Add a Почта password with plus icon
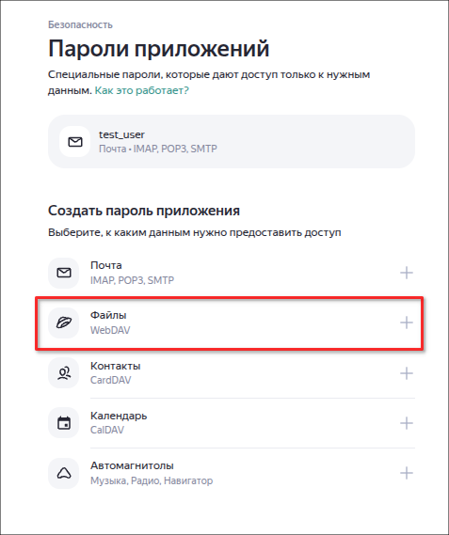The width and height of the screenshot is (449, 535). tap(407, 273)
